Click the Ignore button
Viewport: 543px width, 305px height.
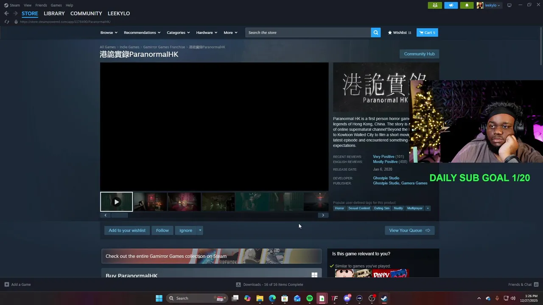[x=186, y=230]
